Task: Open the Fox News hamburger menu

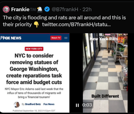Action: tap(66, 38)
